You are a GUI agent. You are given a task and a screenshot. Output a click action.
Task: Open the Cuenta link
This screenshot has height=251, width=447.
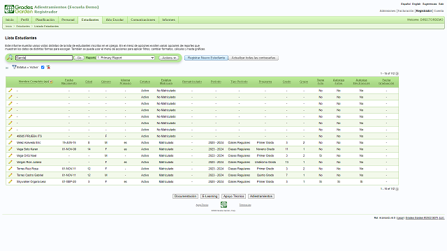[x=439, y=11]
